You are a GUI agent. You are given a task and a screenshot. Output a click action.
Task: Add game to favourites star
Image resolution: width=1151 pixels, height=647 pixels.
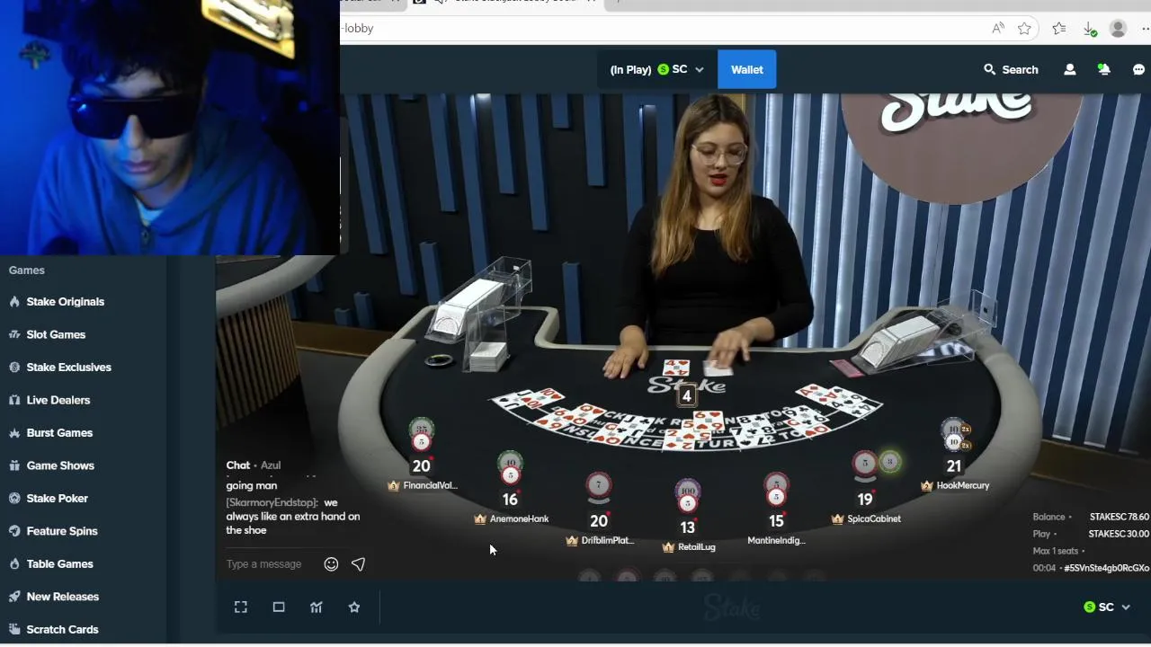(x=354, y=607)
